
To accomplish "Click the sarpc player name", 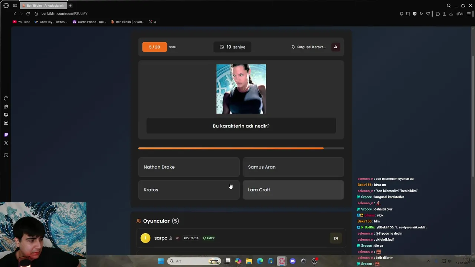I will 161,238.
